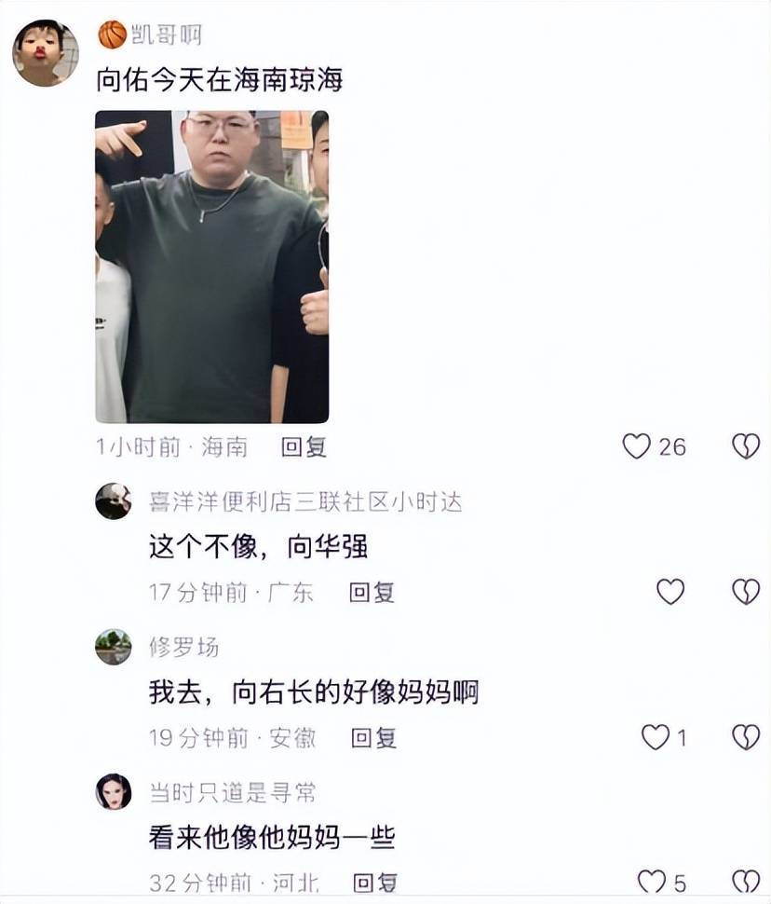Dislike the reply from 修罗场
771x904 pixels.
pyautogui.click(x=746, y=737)
